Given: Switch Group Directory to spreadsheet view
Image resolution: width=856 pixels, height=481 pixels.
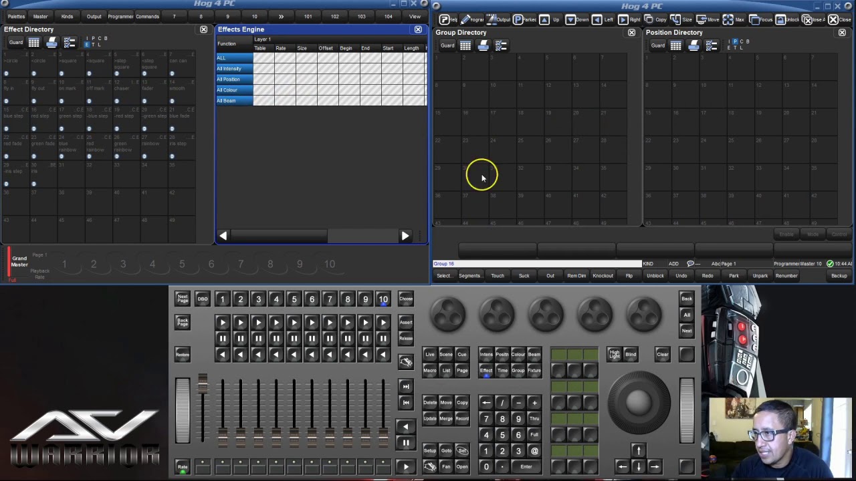Looking at the screenshot, I should click(x=465, y=45).
